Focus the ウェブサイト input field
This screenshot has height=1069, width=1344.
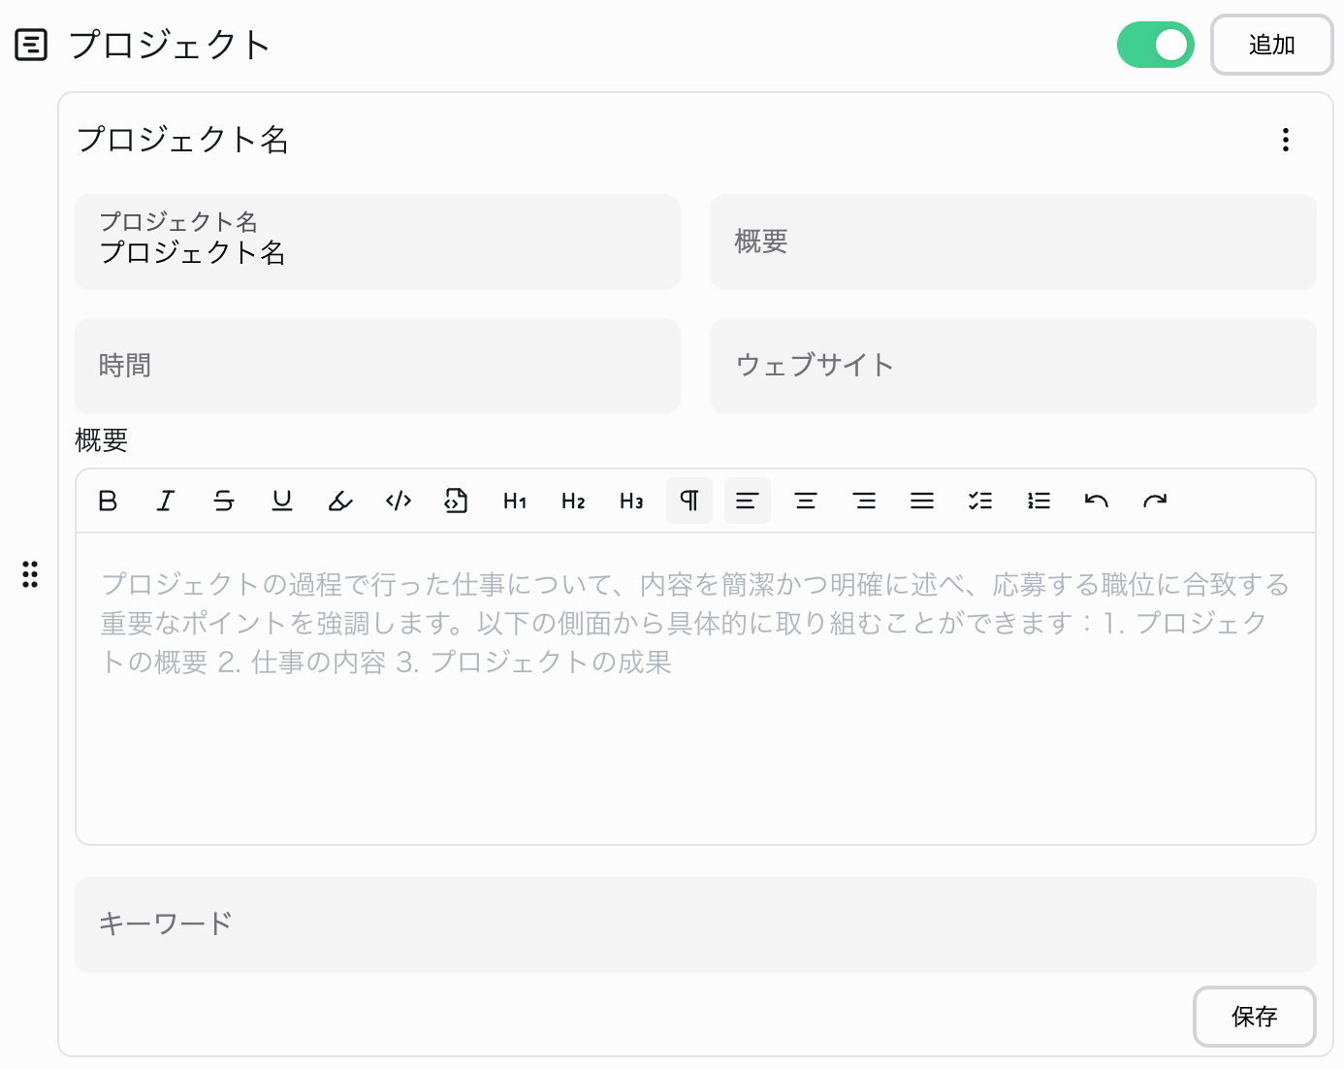1013,366
